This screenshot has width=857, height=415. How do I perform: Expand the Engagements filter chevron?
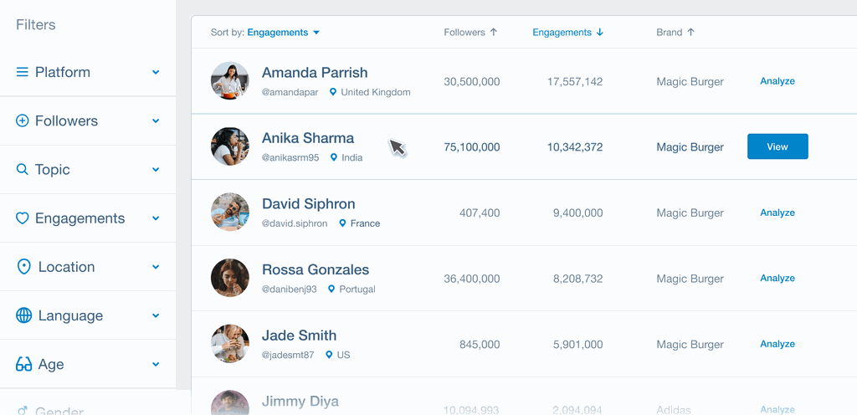point(156,218)
